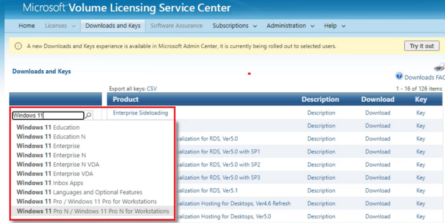Click the info icon in the yellow banner
The height and width of the screenshot is (223, 445).
coord(18,46)
